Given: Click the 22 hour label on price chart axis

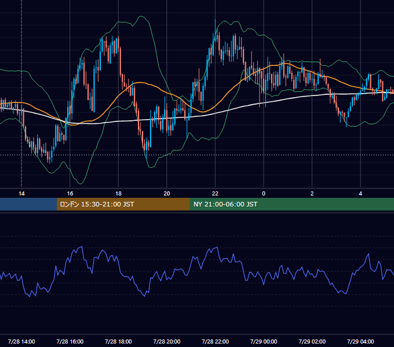Looking at the screenshot, I should pyautogui.click(x=215, y=194).
